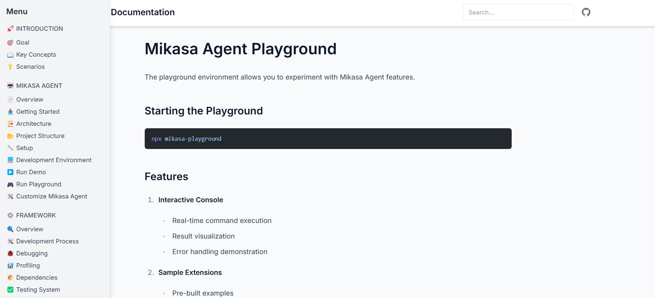This screenshot has height=298, width=655.
Task: Open Framework Development Process page
Action: coord(47,241)
